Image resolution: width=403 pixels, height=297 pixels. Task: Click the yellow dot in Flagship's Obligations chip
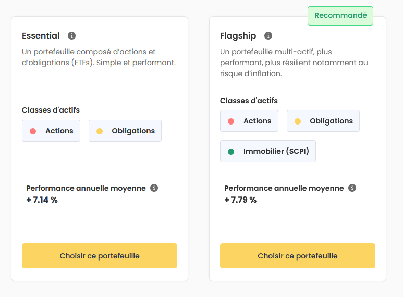(x=298, y=121)
